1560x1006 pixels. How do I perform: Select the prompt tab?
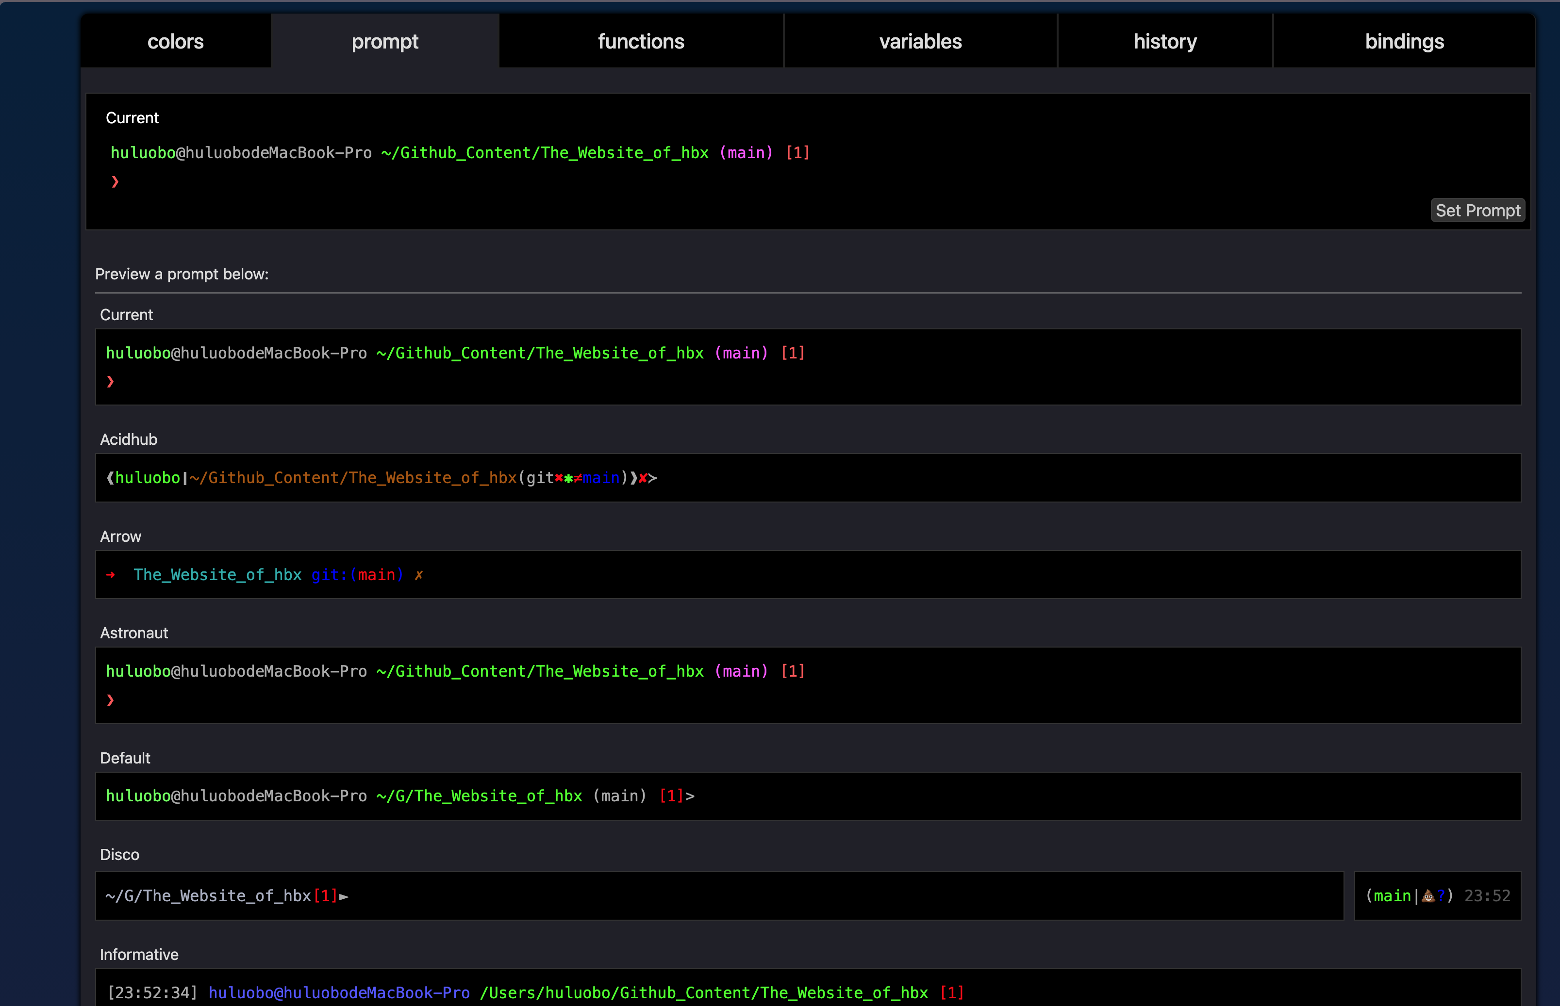(384, 41)
